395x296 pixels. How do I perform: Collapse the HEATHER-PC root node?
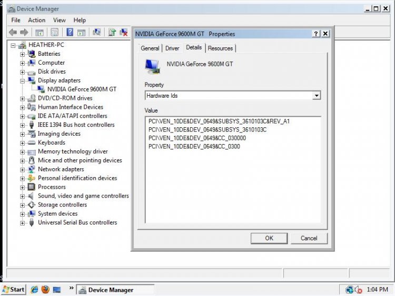click(13, 46)
